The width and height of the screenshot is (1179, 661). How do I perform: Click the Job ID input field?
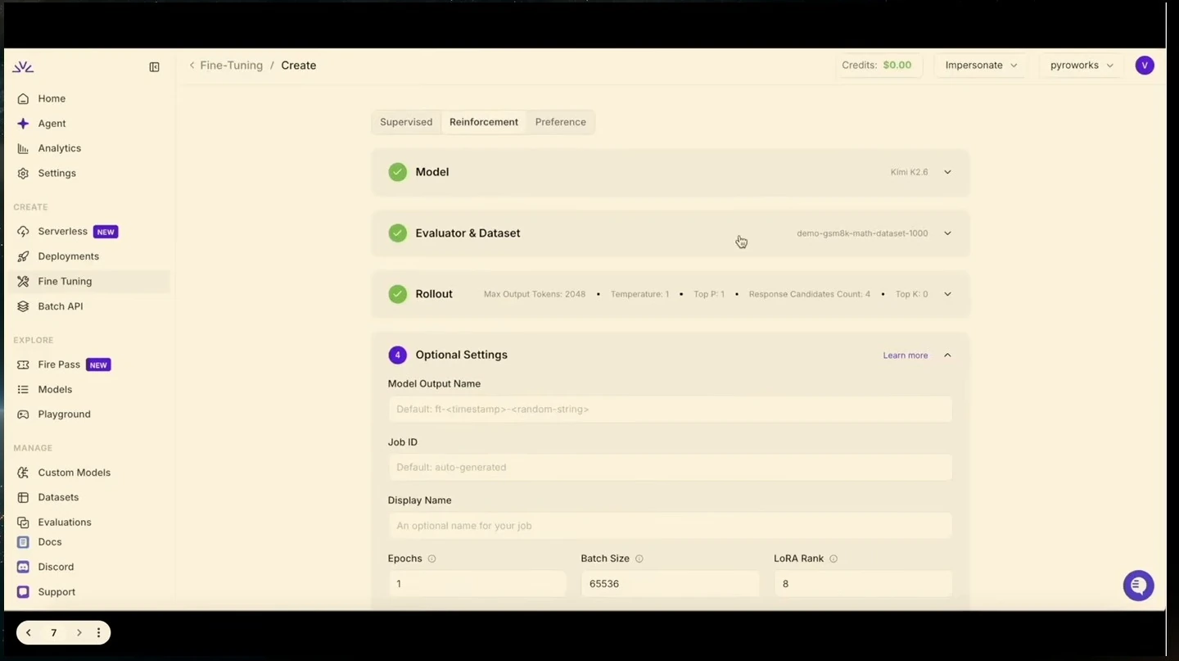point(670,468)
